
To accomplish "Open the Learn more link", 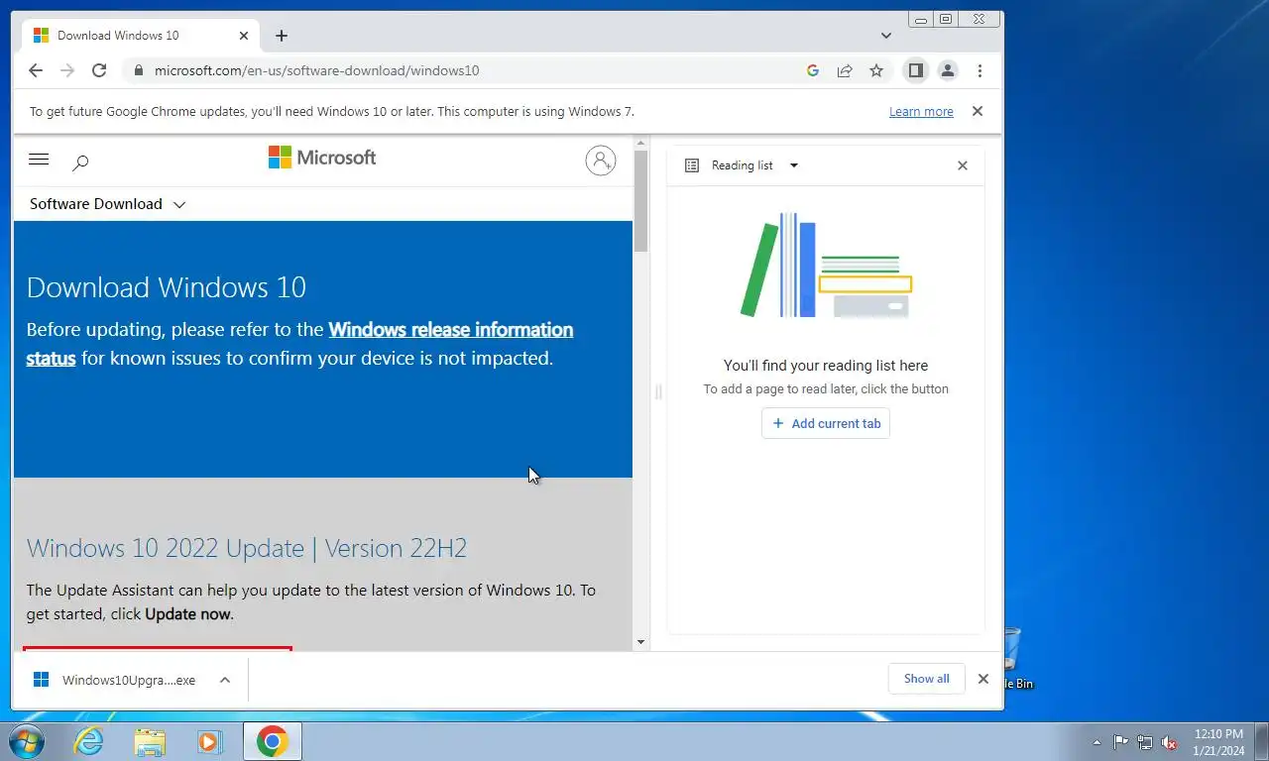I will tap(921, 112).
